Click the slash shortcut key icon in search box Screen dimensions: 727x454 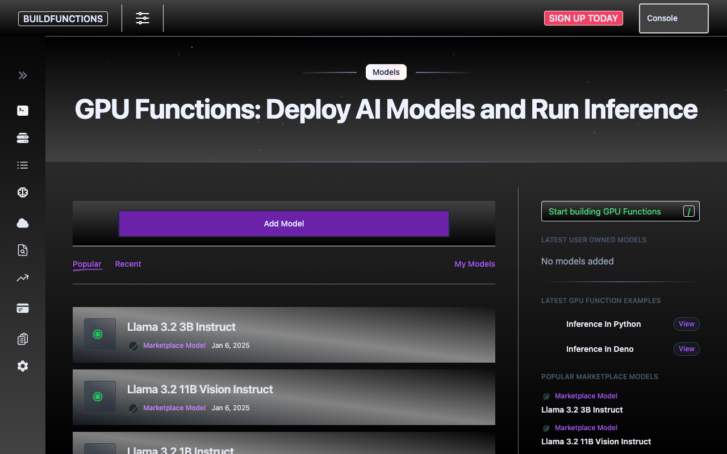[x=689, y=212]
